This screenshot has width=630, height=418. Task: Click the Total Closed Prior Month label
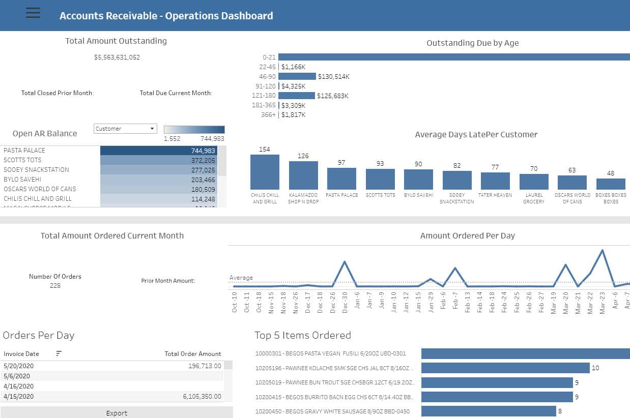[58, 93]
